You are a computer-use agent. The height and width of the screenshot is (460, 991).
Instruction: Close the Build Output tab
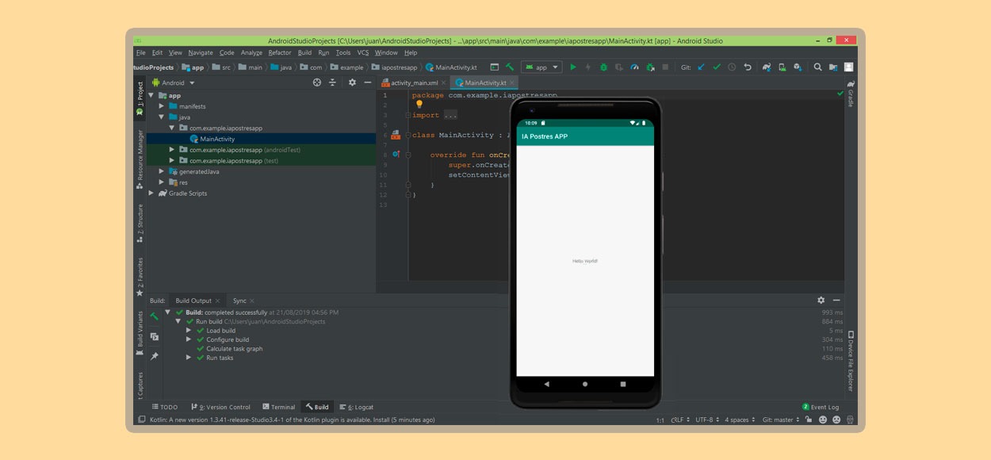pyautogui.click(x=218, y=301)
